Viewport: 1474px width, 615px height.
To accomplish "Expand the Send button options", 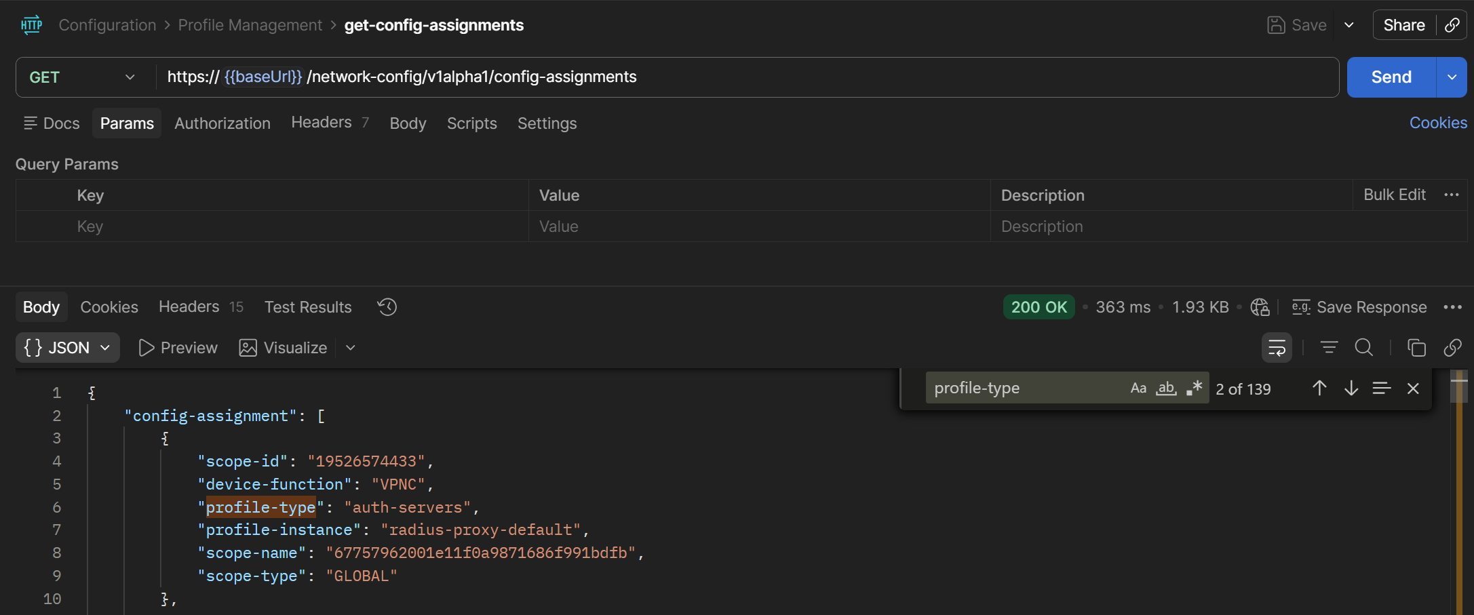I will [1451, 77].
